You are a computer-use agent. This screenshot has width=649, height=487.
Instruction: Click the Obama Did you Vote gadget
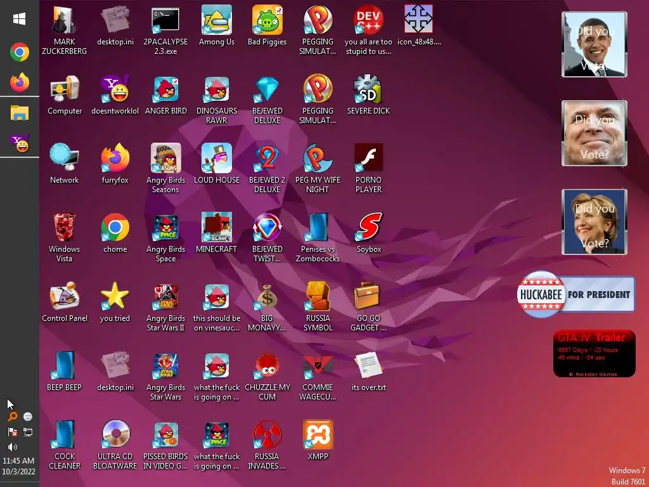(594, 44)
